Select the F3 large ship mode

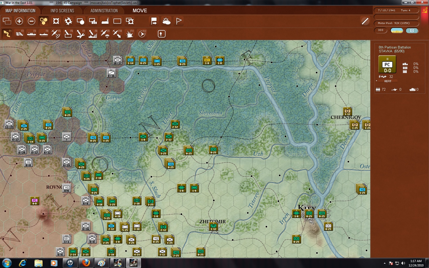click(31, 33)
